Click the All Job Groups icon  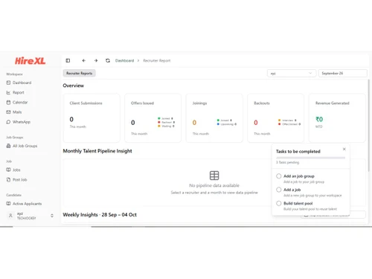[8, 146]
